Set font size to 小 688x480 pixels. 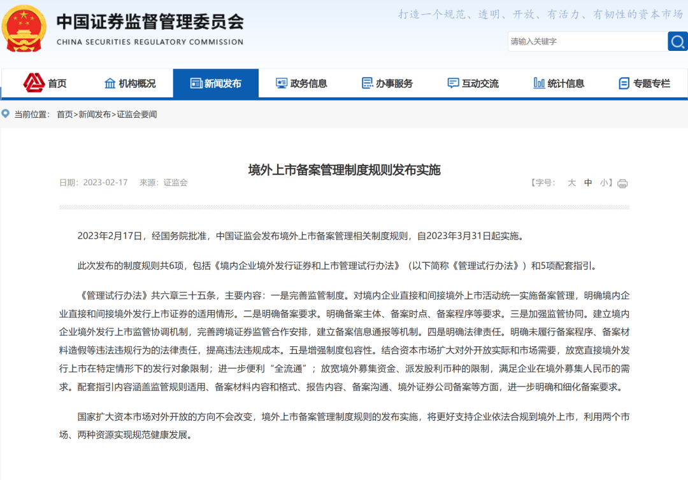pos(604,183)
